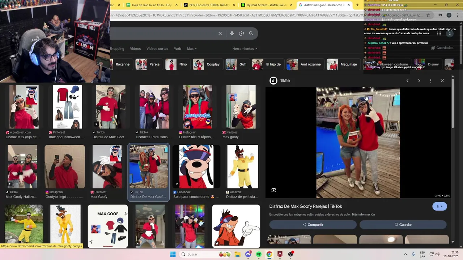Open Google Lens image search icon
The image size is (463, 260).
point(242,34)
